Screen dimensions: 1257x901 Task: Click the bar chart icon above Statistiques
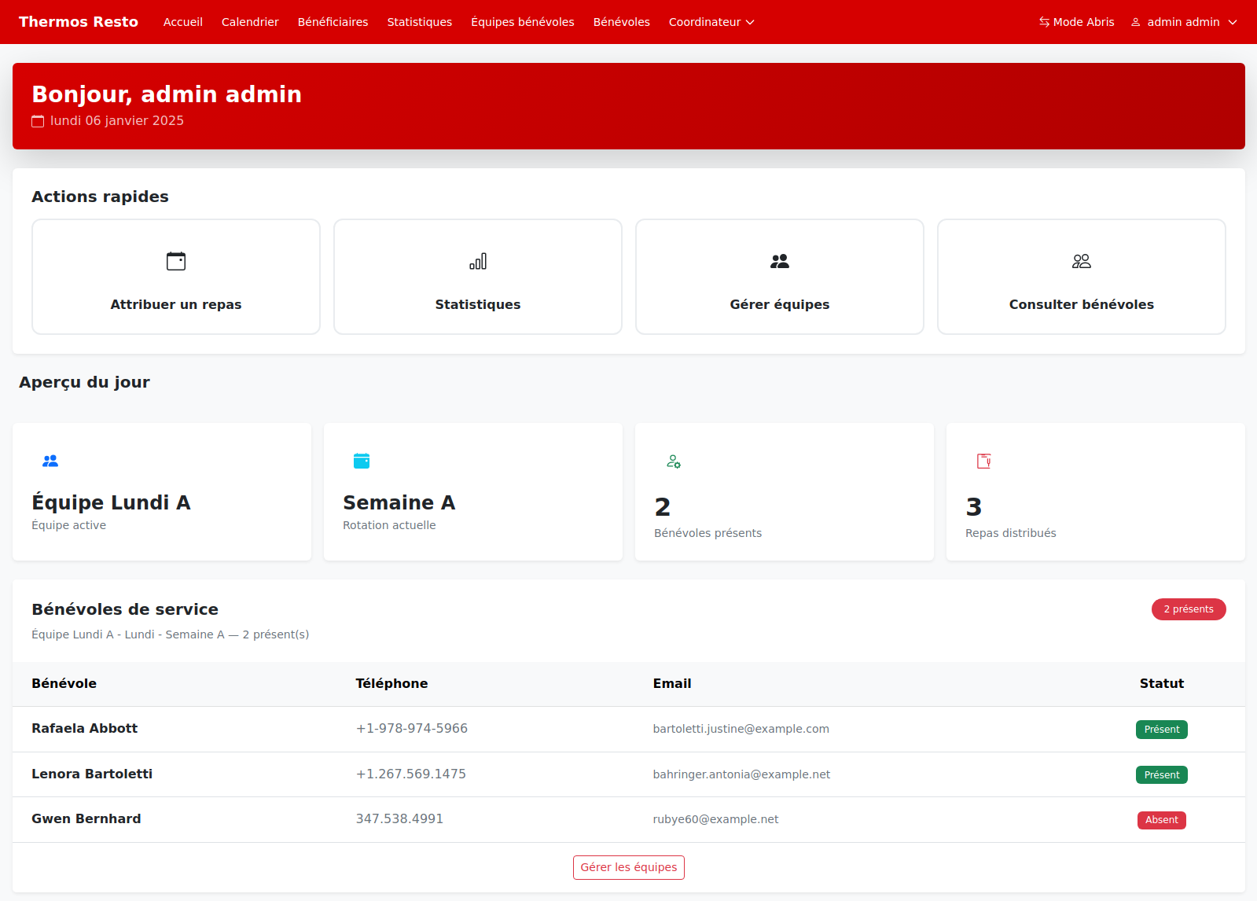(478, 261)
